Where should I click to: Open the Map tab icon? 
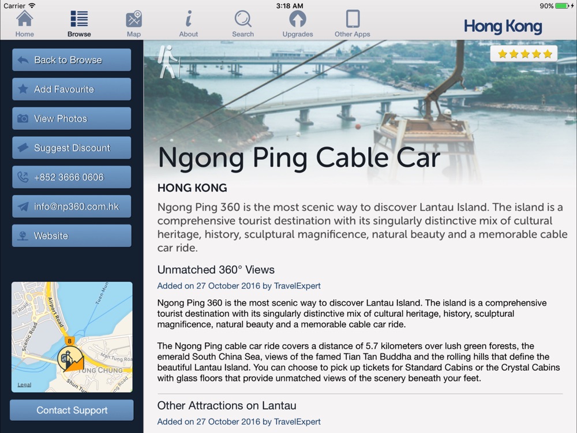134,19
